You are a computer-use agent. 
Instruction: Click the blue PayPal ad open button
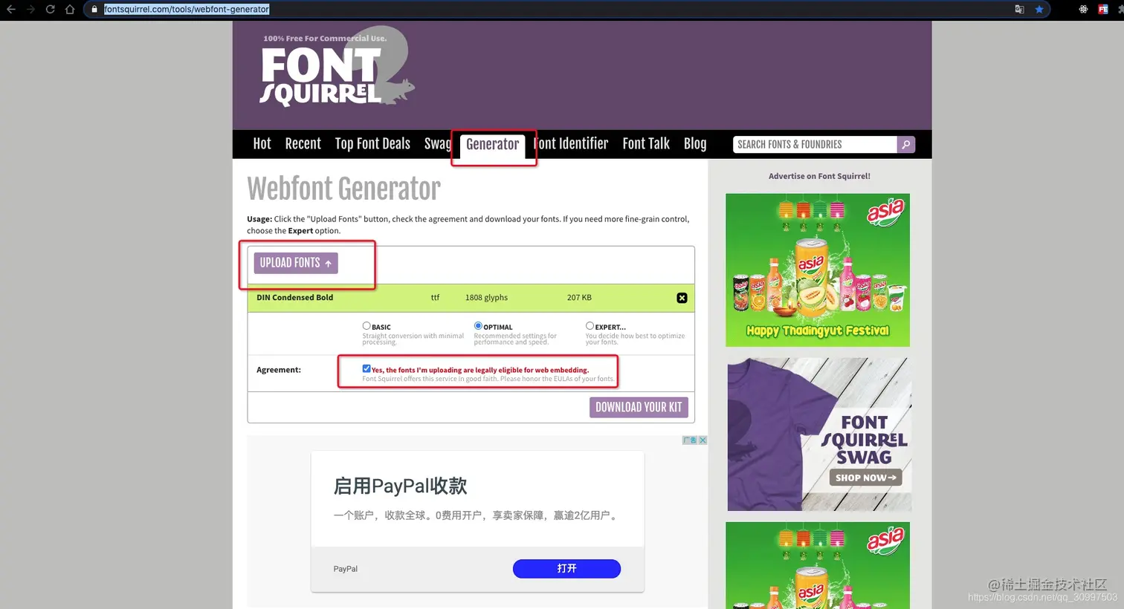coord(566,568)
